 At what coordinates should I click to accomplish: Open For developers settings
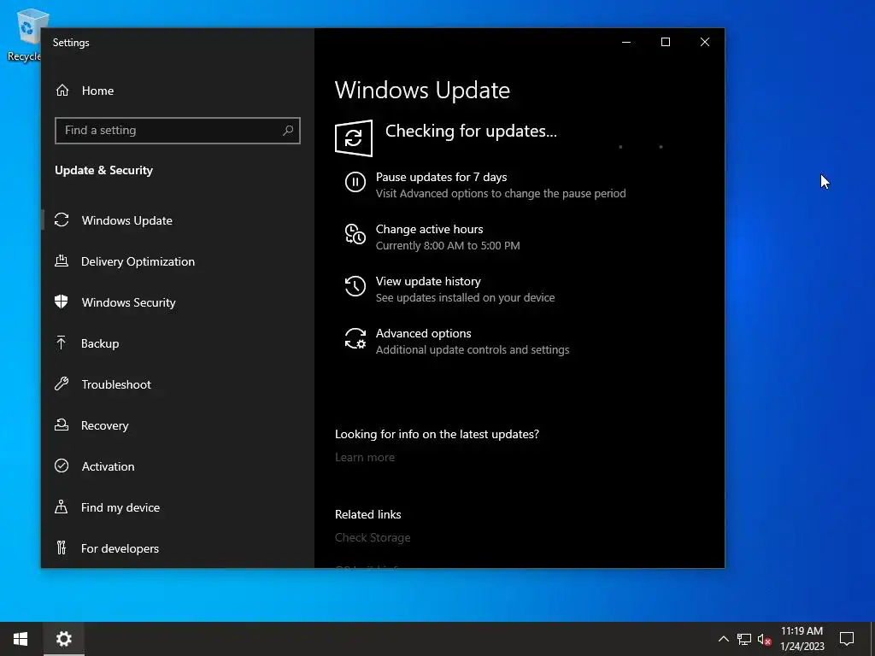point(178,548)
